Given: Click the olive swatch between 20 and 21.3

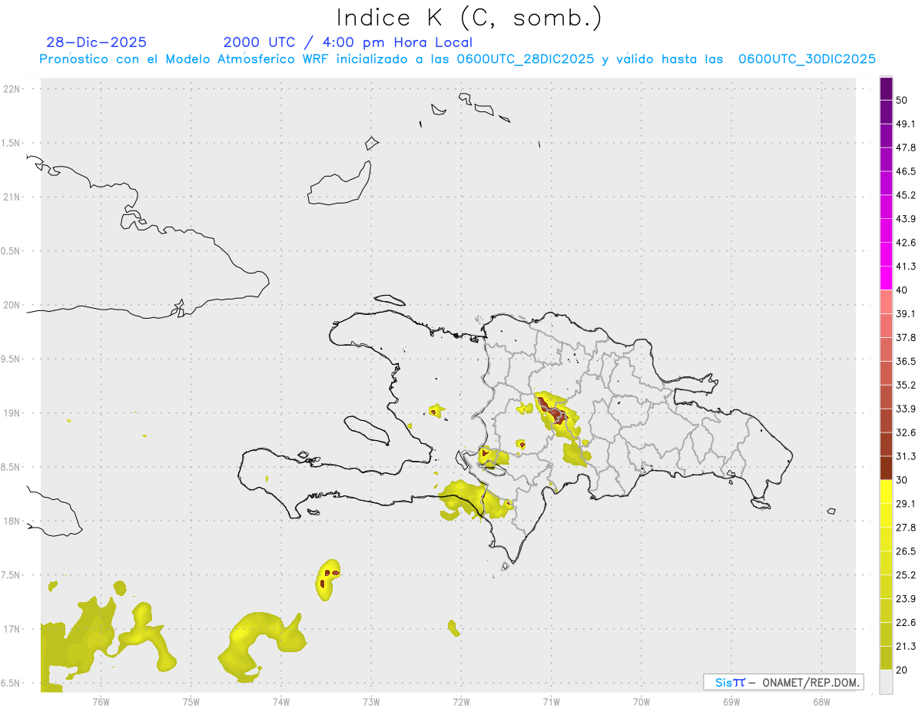Looking at the screenshot, I should click(x=886, y=658).
